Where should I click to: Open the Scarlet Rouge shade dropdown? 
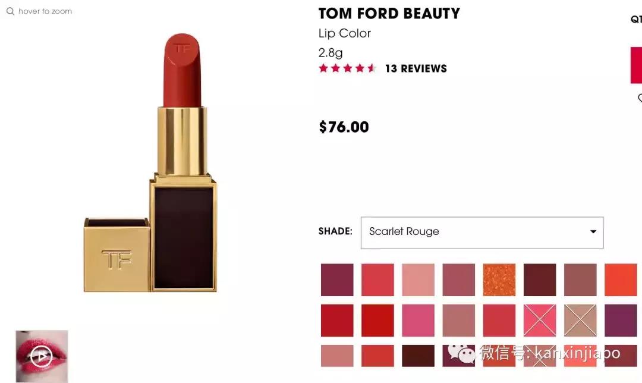click(x=482, y=233)
